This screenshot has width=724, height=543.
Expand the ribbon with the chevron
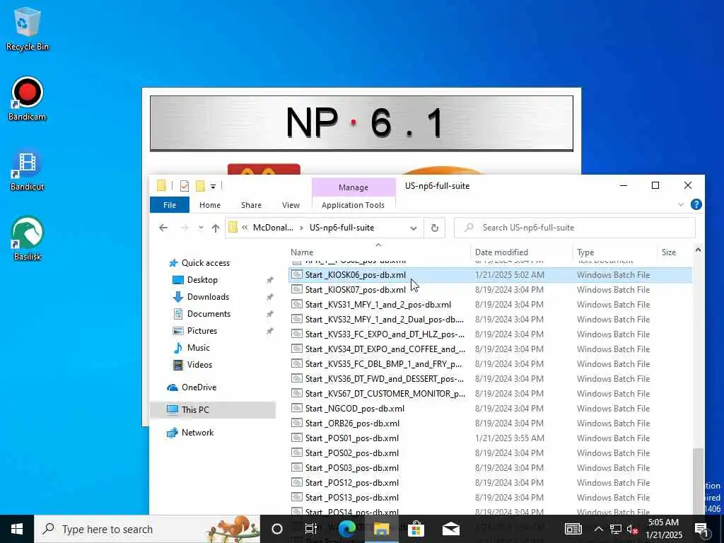coord(681,204)
